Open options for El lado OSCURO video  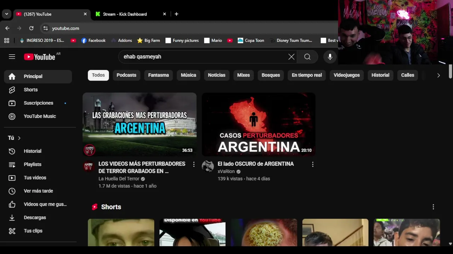(312, 164)
